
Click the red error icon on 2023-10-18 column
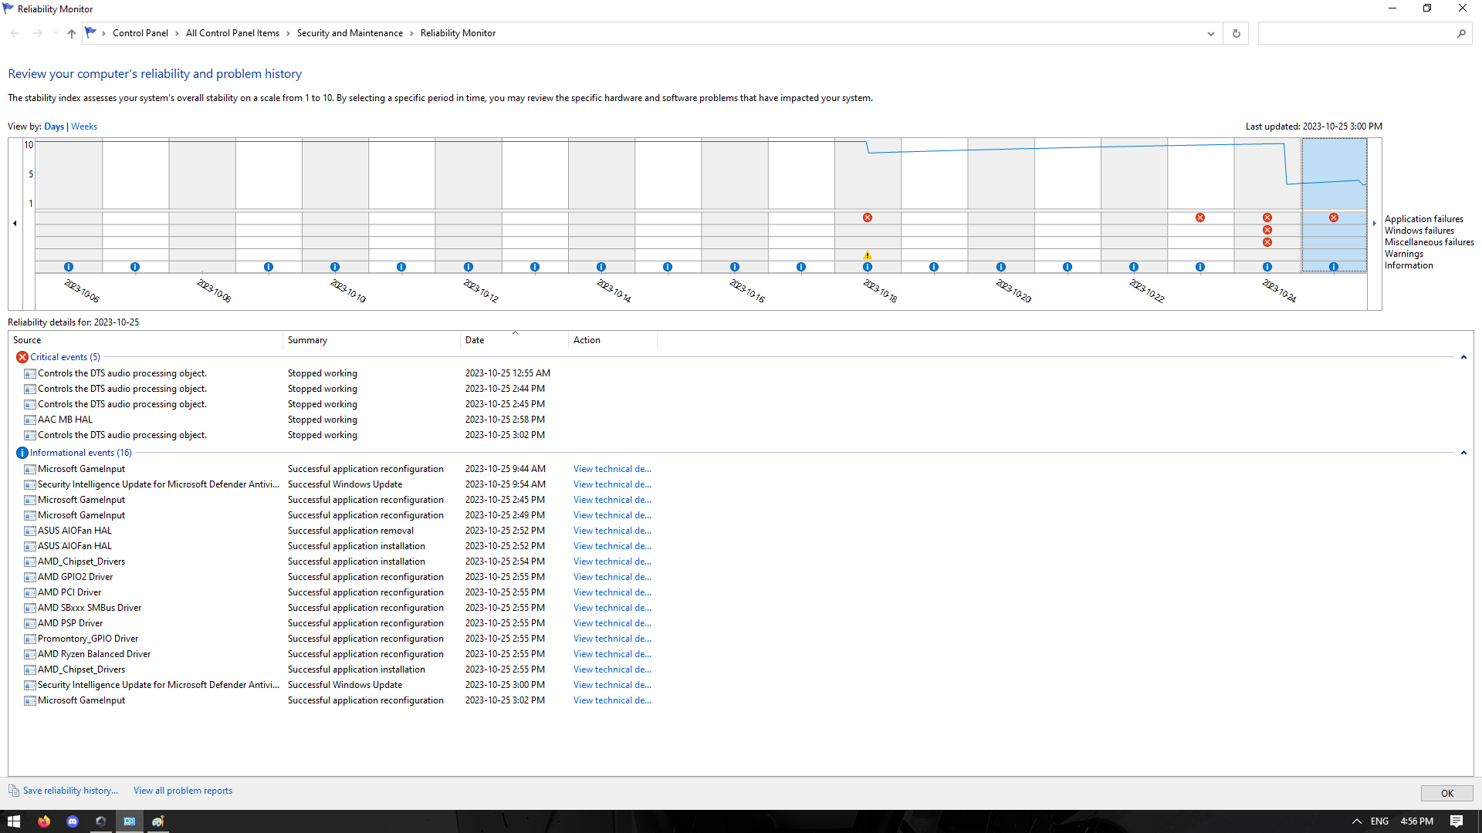click(x=868, y=218)
